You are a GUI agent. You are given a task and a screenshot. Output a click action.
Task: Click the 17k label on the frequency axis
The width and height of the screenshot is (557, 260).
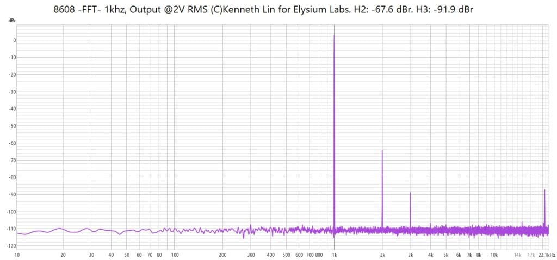(x=531, y=255)
